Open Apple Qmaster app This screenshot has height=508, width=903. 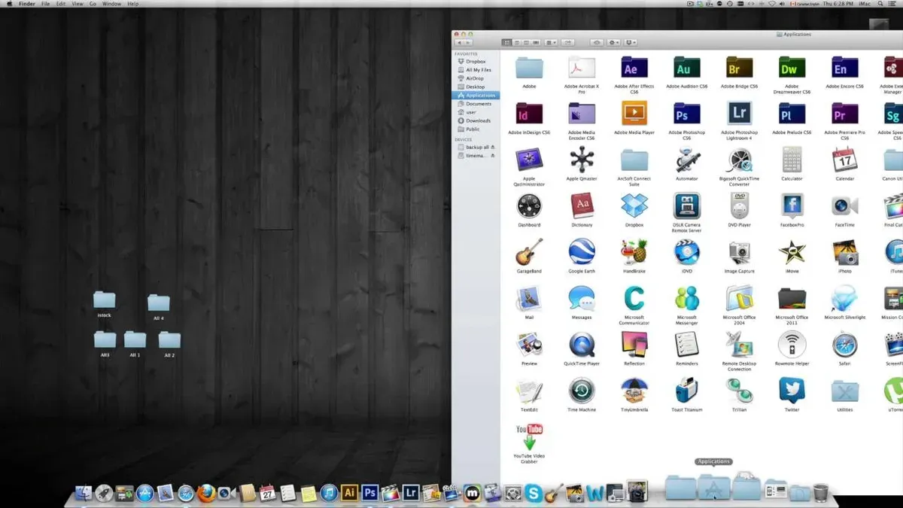(582, 160)
